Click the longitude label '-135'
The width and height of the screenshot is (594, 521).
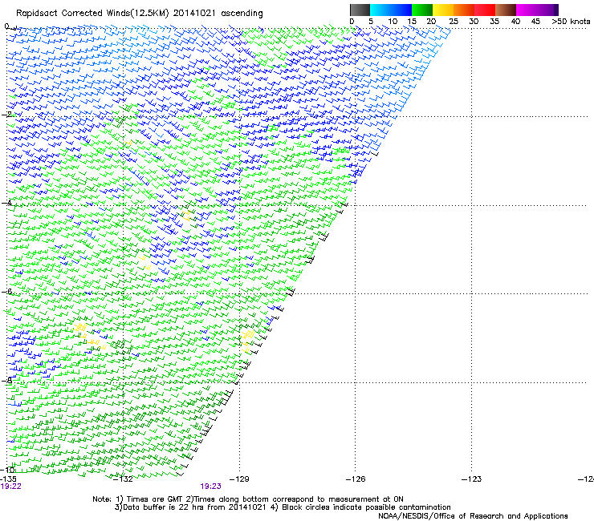click(x=8, y=479)
